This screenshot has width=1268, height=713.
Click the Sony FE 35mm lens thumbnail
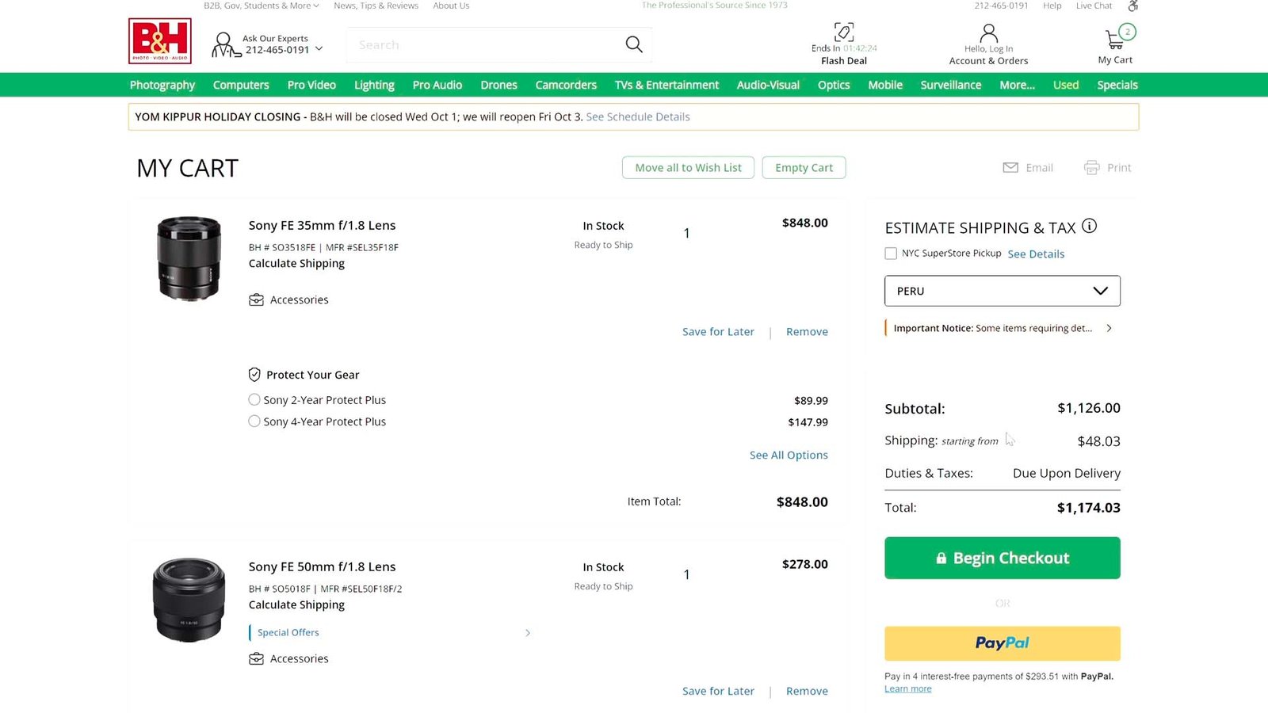tap(189, 258)
